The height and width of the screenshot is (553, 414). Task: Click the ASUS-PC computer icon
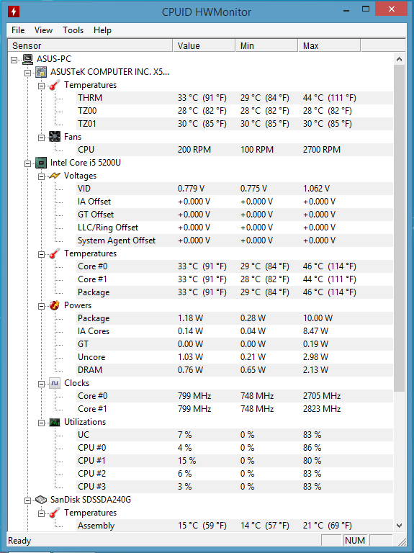click(27, 59)
